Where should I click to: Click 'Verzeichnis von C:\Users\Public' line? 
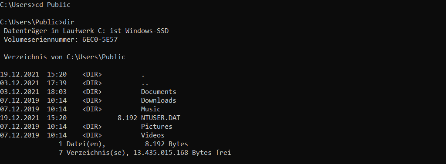(x=64, y=57)
